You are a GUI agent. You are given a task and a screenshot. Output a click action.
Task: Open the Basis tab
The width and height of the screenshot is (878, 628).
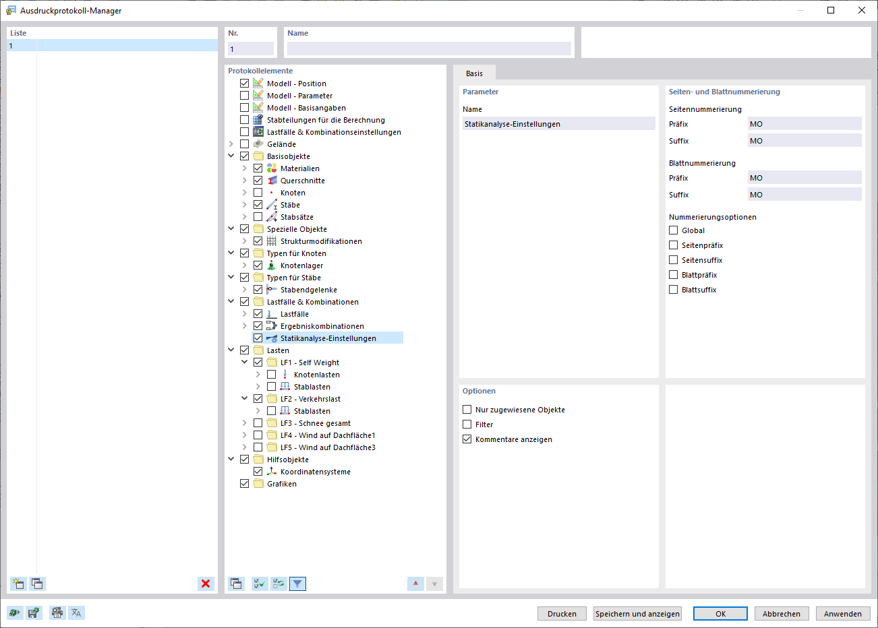coord(474,73)
